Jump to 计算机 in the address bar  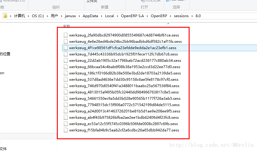tap(20, 16)
